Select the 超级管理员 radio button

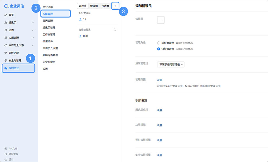click(159, 43)
